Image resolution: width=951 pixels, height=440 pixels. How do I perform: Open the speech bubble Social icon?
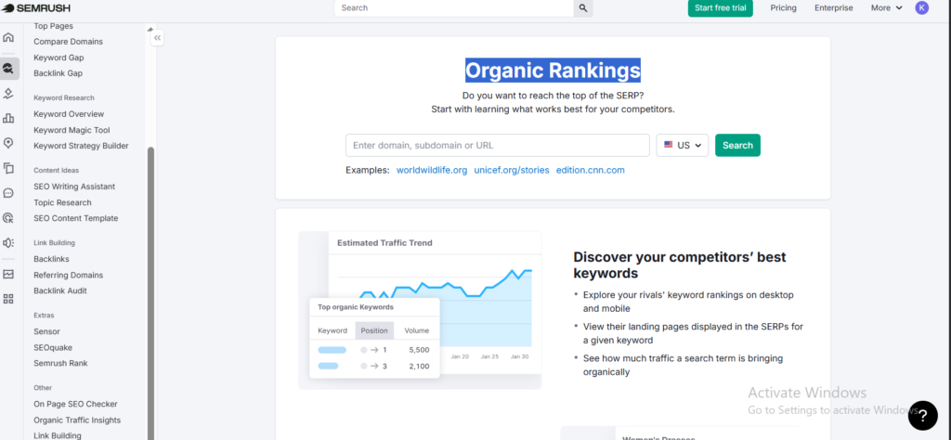(x=8, y=193)
